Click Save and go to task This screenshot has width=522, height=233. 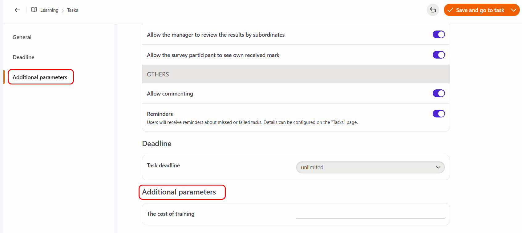[x=480, y=10]
